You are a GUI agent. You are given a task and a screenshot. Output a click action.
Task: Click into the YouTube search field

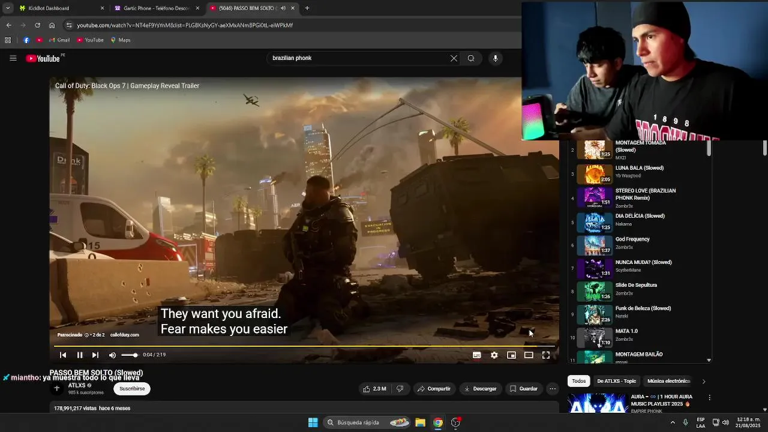click(358, 58)
